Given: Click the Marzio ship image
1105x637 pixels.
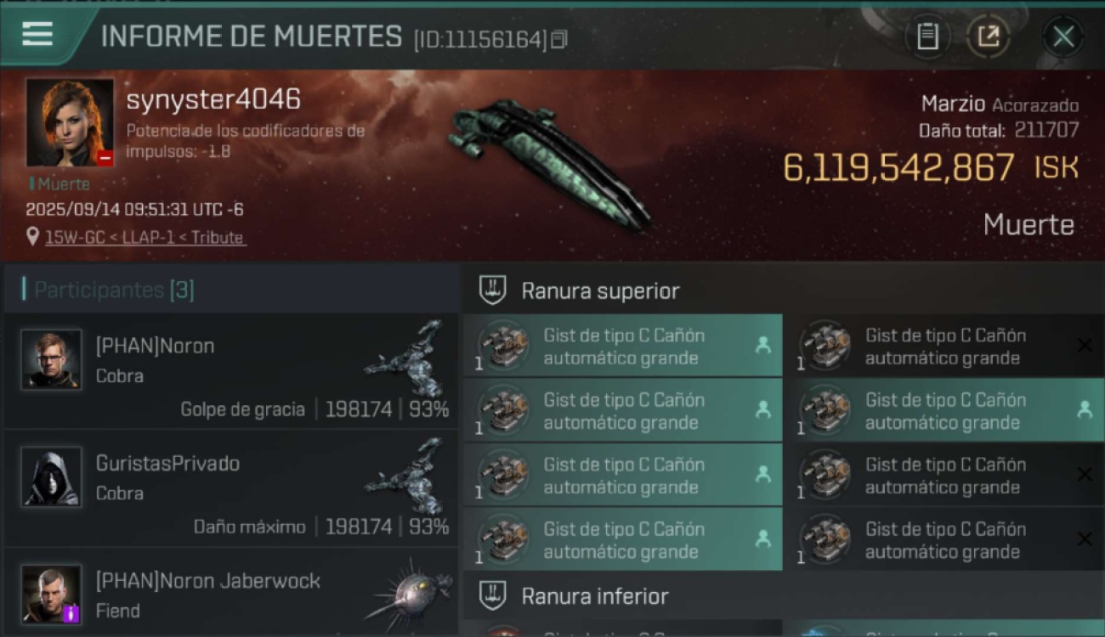Looking at the screenshot, I should (x=550, y=163).
